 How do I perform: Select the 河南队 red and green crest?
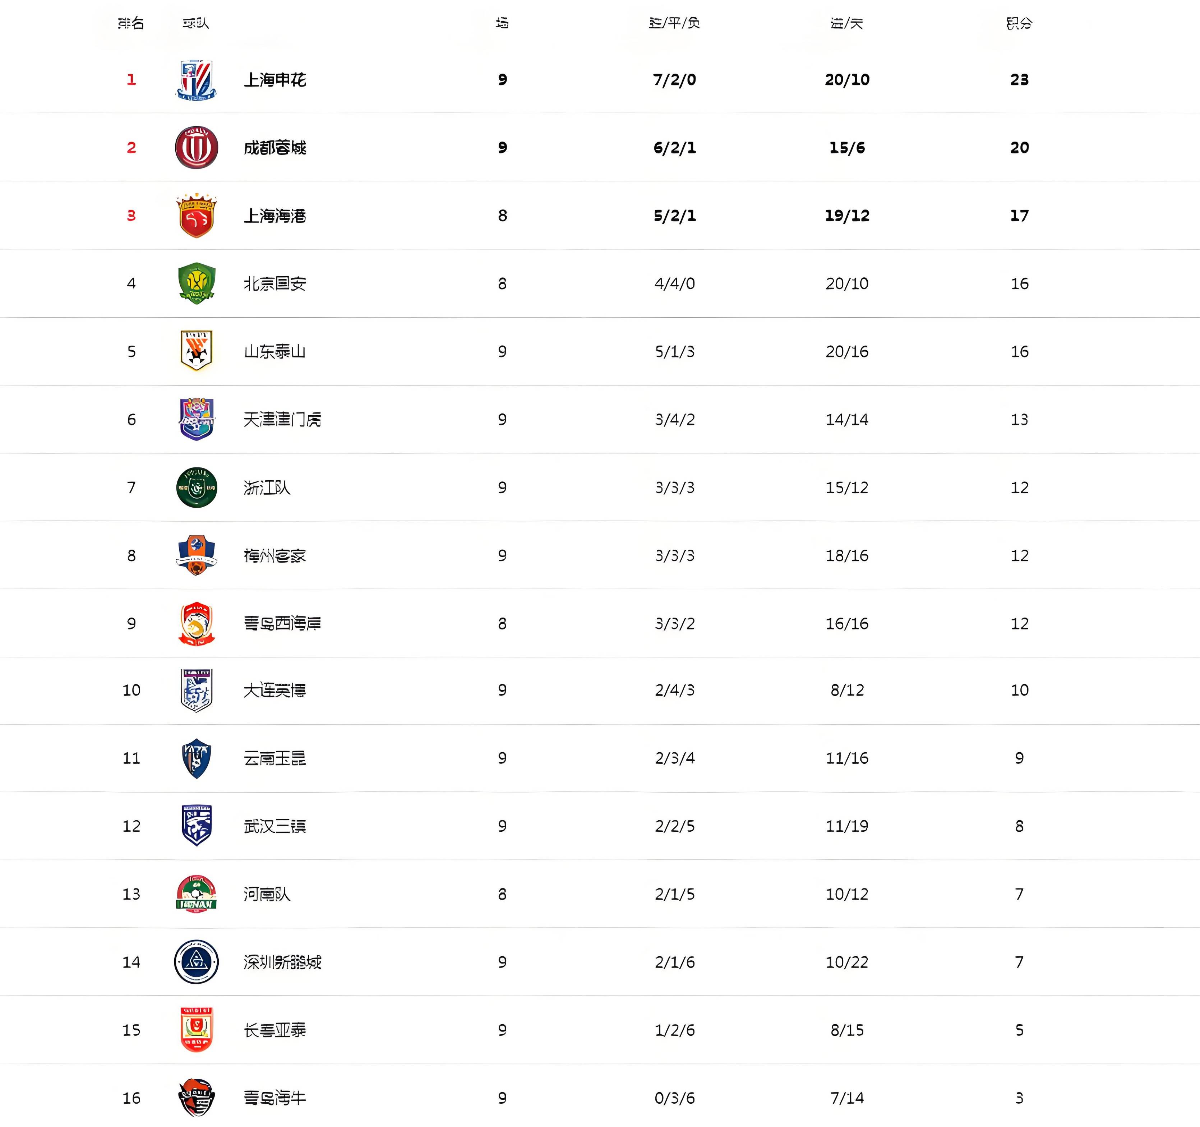pos(196,893)
